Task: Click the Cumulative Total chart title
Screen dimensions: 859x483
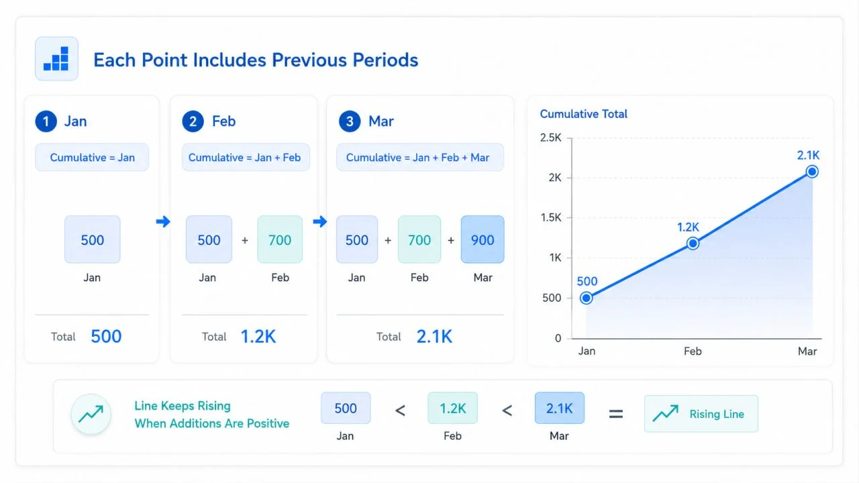Action: point(584,114)
